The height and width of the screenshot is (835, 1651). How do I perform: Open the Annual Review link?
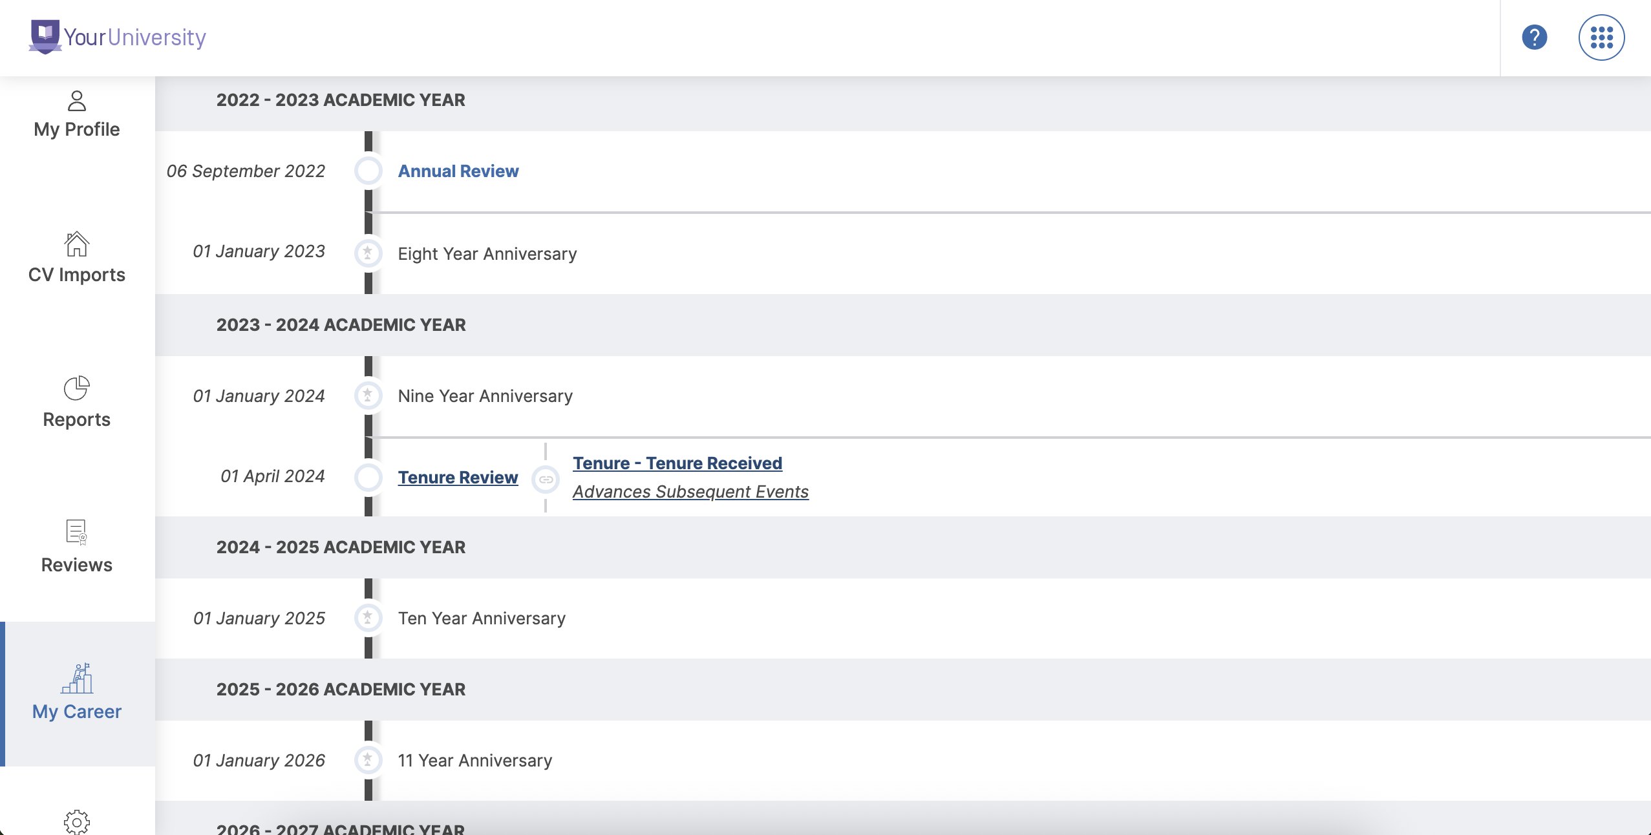[x=458, y=171]
